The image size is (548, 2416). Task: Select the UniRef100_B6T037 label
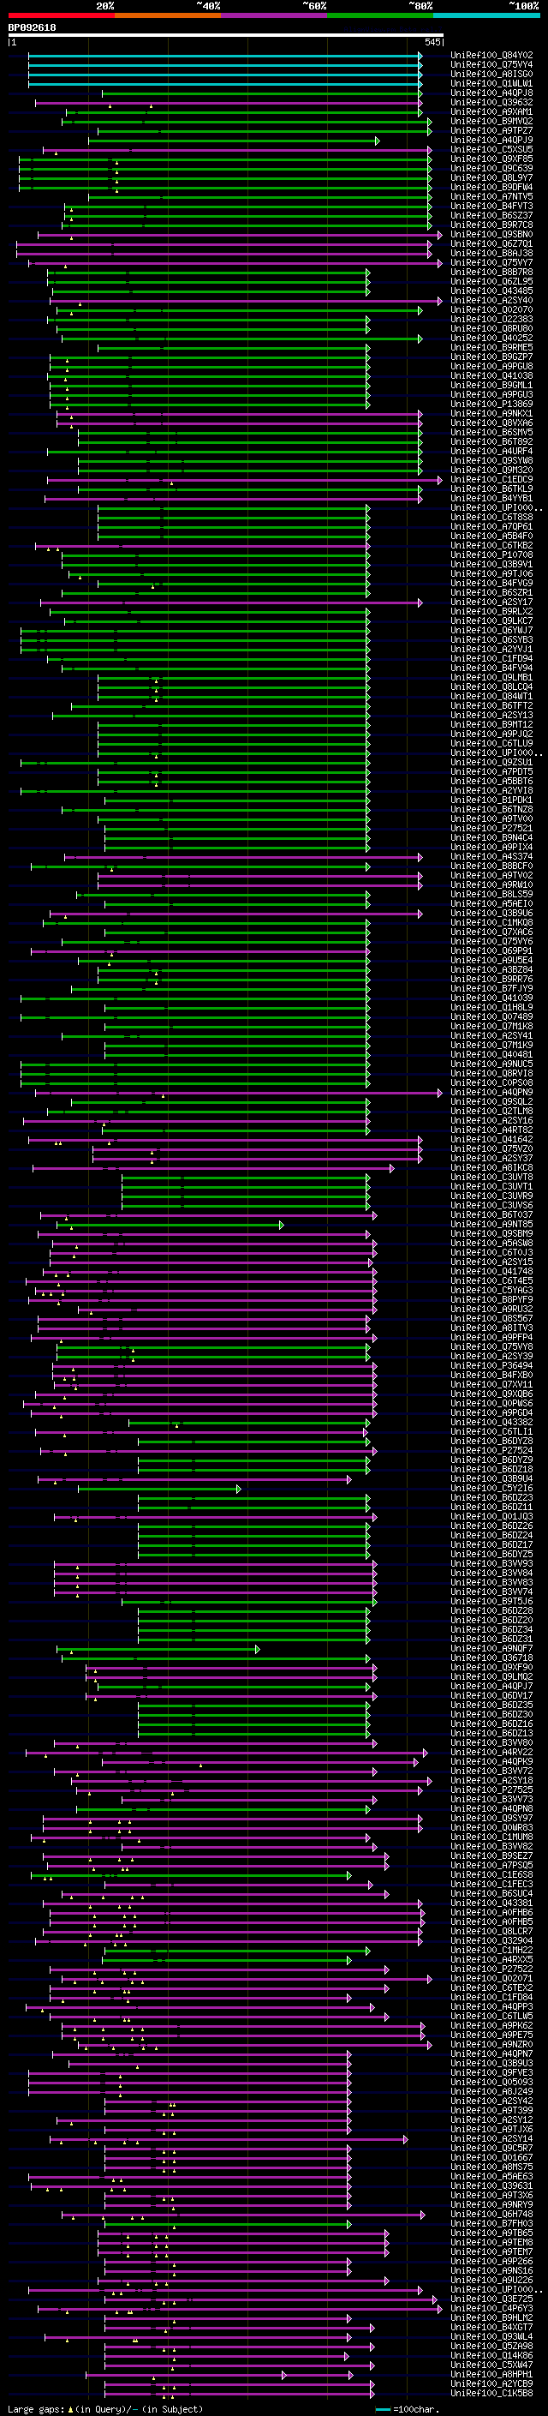[491, 1214]
